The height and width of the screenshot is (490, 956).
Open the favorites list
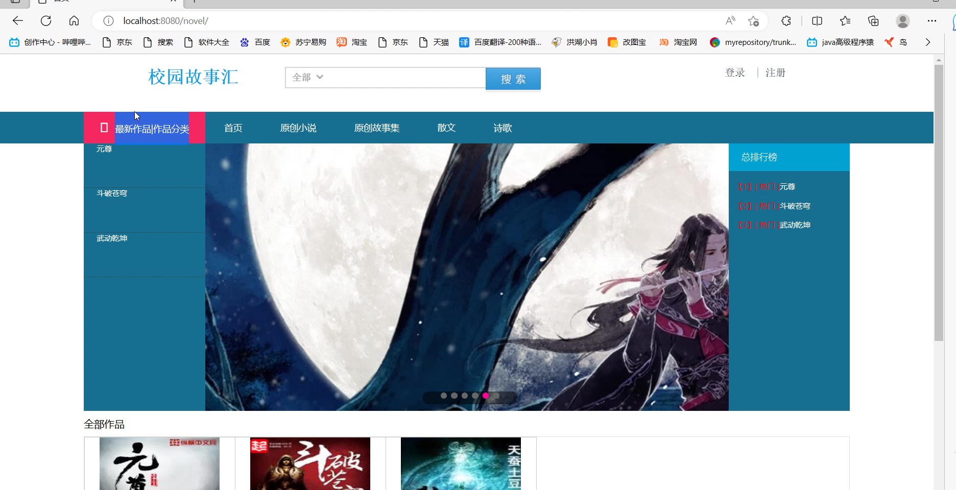point(845,21)
